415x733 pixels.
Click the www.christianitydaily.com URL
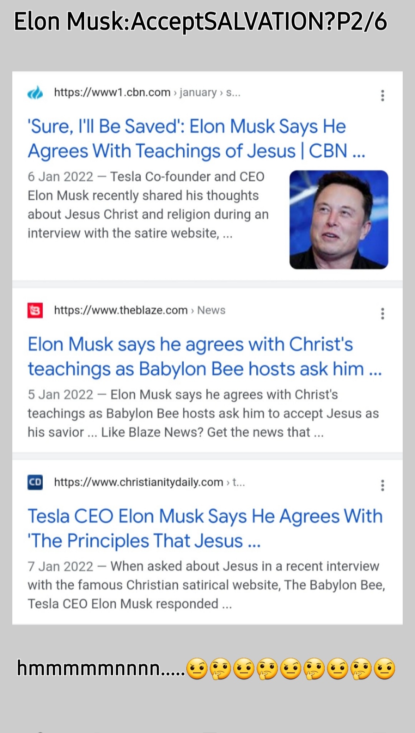tap(138, 482)
